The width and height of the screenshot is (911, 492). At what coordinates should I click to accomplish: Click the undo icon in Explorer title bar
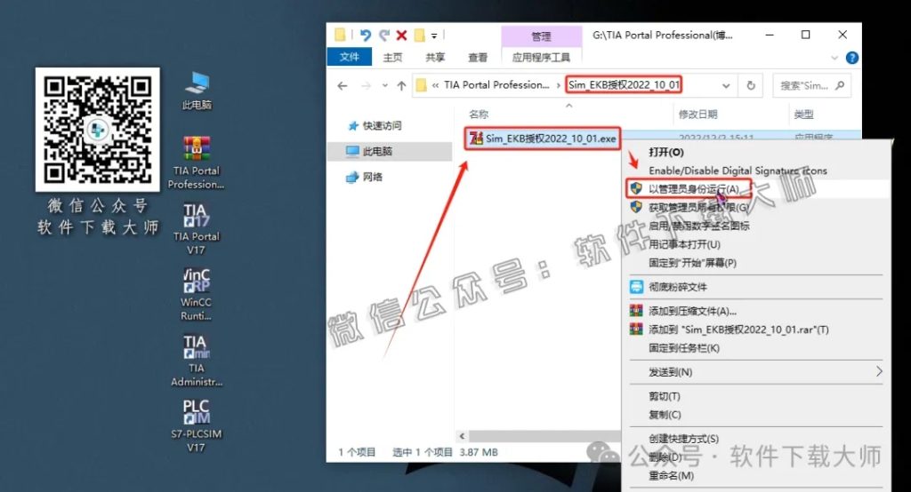coord(365,36)
